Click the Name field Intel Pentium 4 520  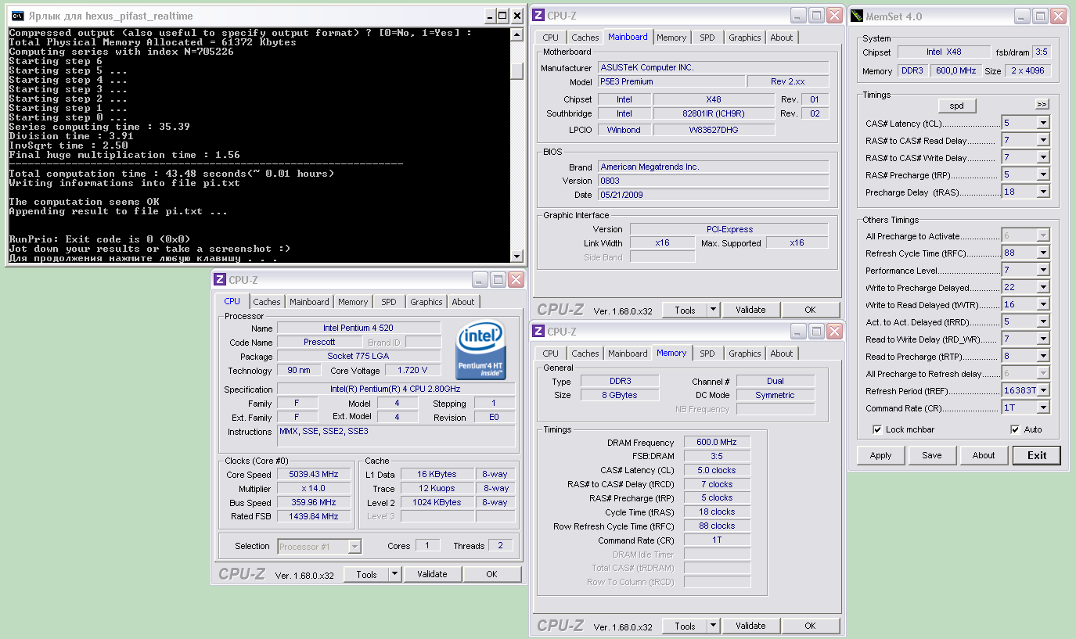coord(358,328)
